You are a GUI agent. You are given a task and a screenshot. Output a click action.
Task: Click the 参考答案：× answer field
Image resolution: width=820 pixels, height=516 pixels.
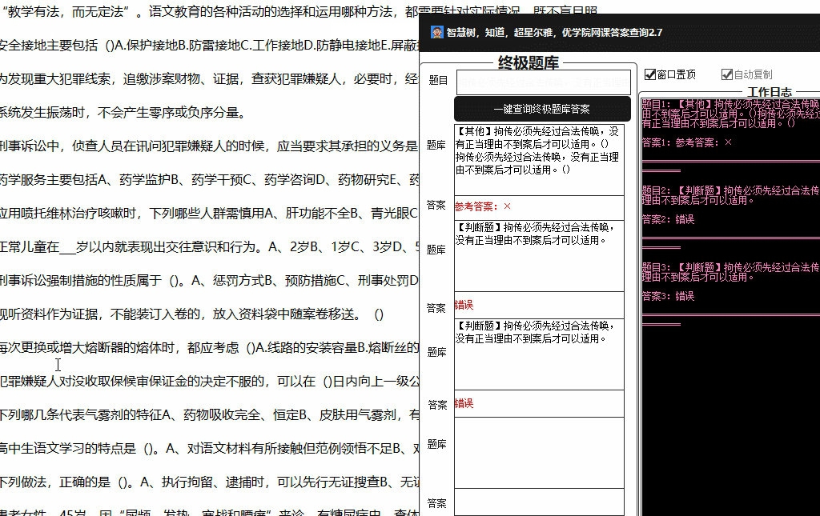point(541,207)
